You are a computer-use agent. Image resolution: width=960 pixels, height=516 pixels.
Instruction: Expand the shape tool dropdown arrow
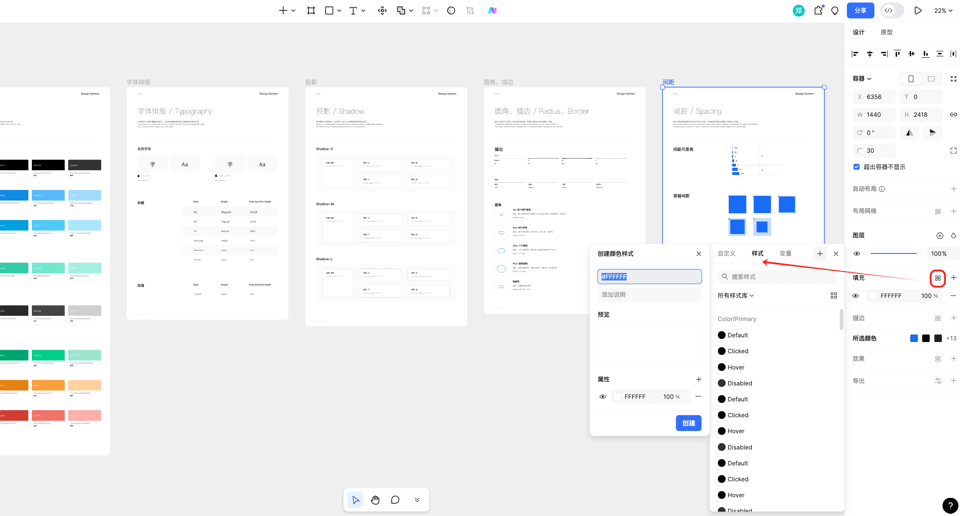pyautogui.click(x=339, y=10)
